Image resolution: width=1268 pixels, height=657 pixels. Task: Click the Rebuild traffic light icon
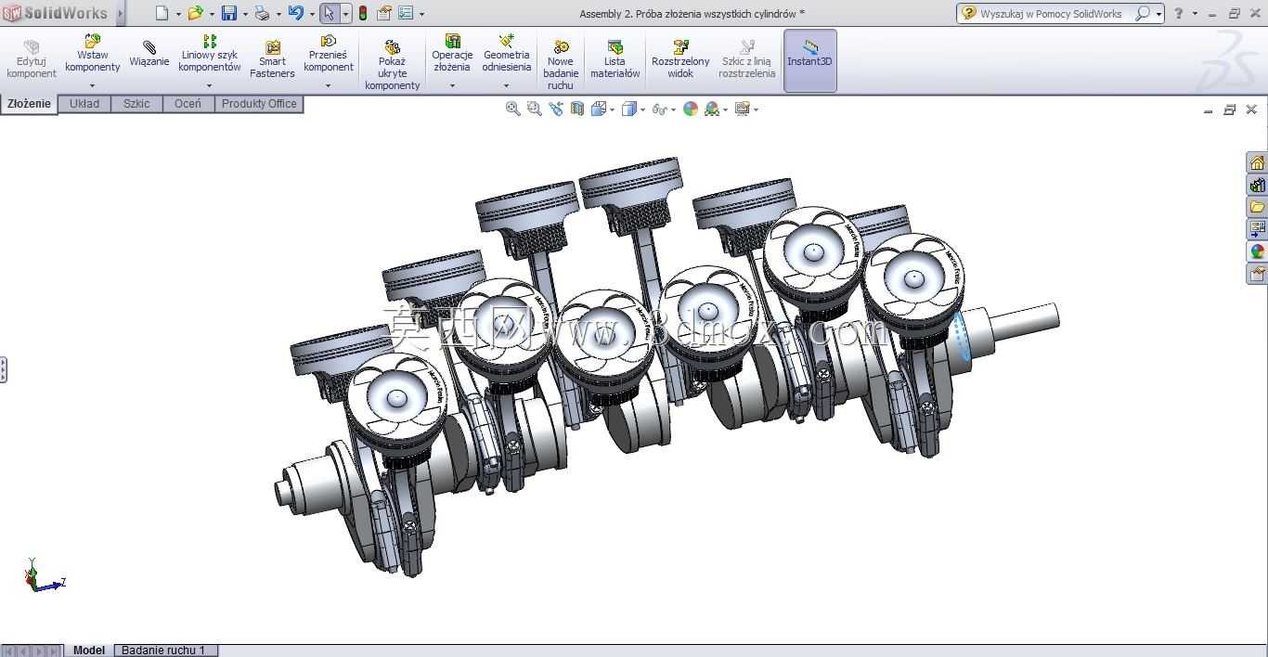click(363, 13)
